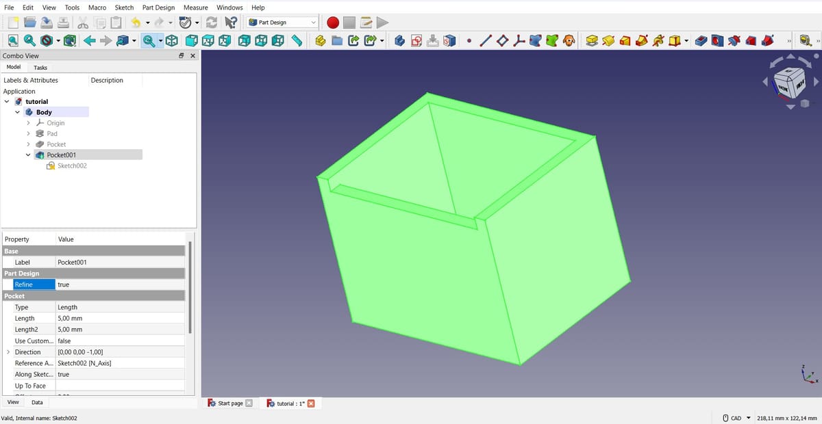Image resolution: width=822 pixels, height=424 pixels.
Task: Select the Revolution tool
Action: [609, 41]
